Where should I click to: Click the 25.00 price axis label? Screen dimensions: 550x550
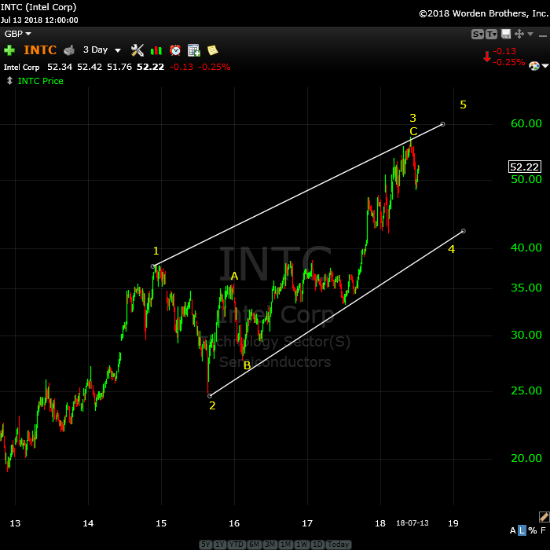click(526, 390)
